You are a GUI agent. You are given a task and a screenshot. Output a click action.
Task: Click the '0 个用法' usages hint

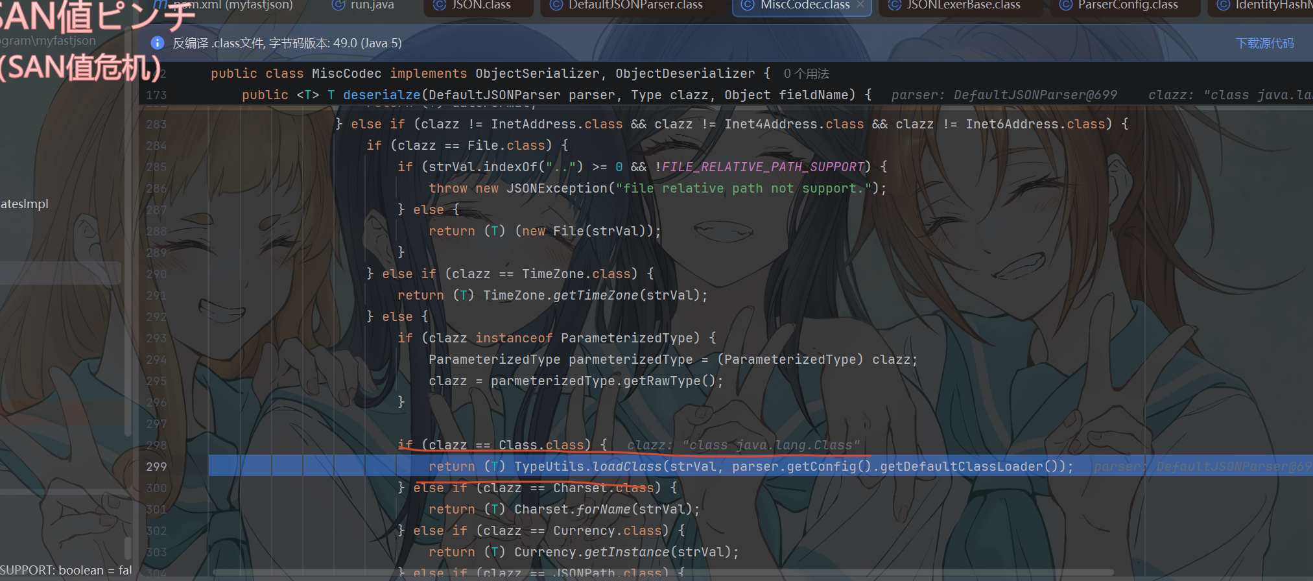point(806,74)
